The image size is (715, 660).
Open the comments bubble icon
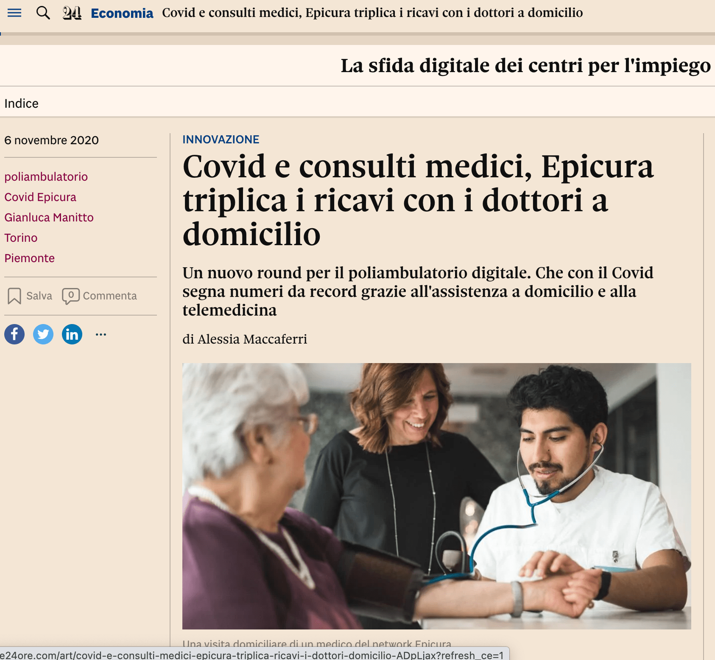(71, 296)
